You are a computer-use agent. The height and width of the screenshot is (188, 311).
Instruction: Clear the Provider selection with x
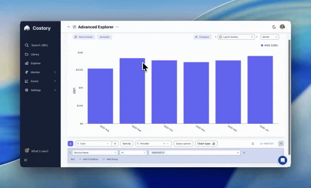pyautogui.click(x=164, y=143)
